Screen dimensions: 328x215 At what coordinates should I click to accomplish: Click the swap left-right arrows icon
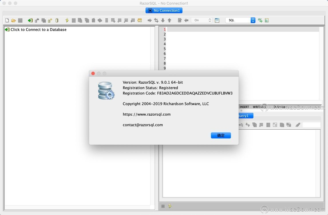pyautogui.click(x=156, y=20)
